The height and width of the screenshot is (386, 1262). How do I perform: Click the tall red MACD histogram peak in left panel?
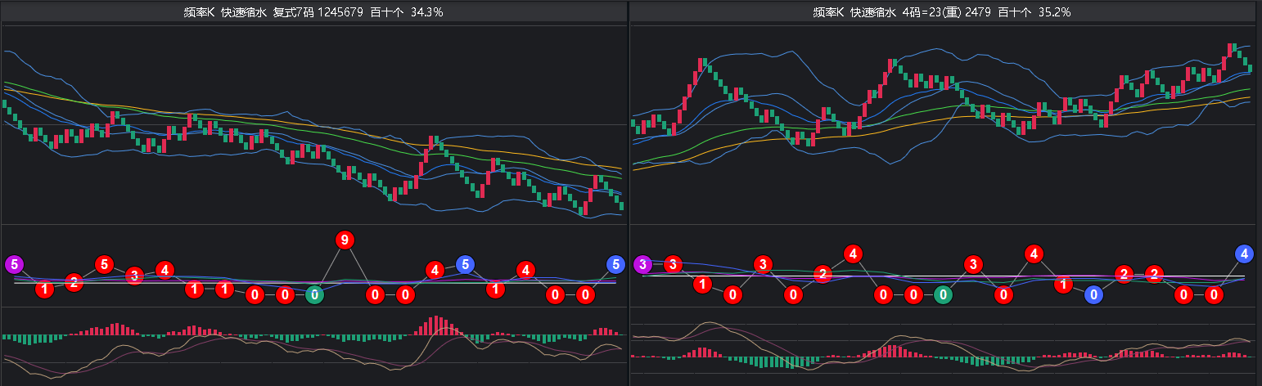click(x=437, y=325)
